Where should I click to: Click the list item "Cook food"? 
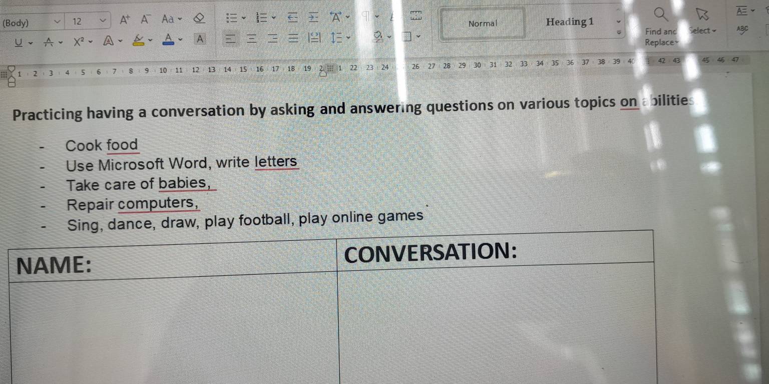click(x=102, y=145)
